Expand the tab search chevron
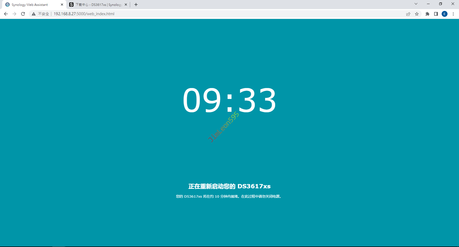Screen dimensions: 459x247 coord(416,4)
